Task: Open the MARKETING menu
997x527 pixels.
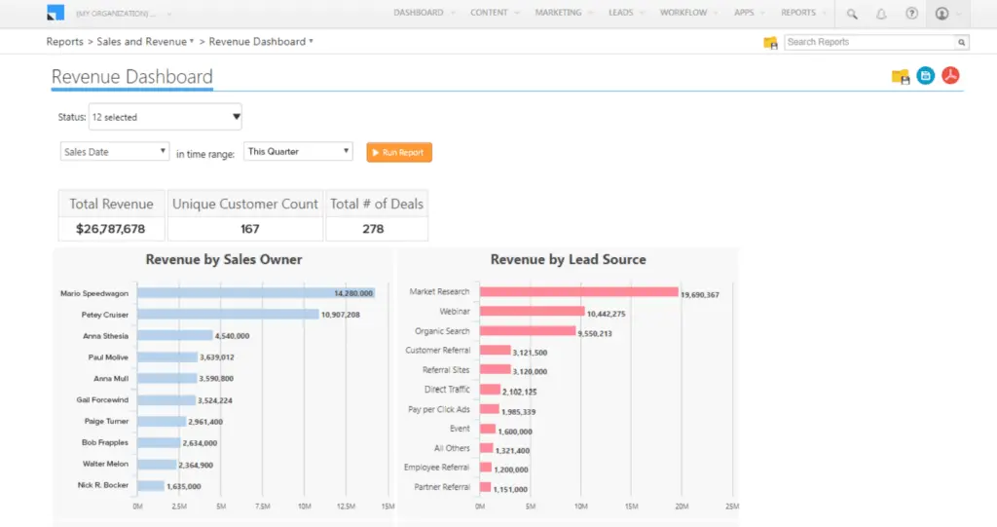Action: [x=564, y=13]
